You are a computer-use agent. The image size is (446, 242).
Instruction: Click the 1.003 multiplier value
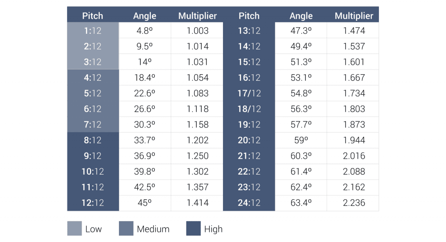click(197, 31)
